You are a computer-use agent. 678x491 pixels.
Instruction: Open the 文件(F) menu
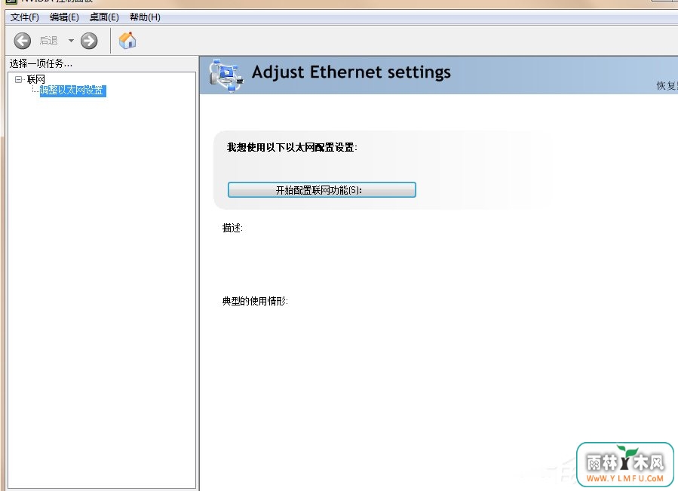pyautogui.click(x=24, y=17)
